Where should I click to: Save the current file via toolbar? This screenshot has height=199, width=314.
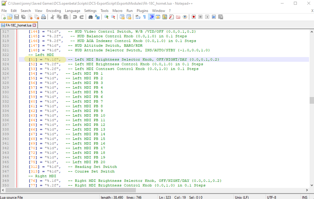tap(16, 17)
